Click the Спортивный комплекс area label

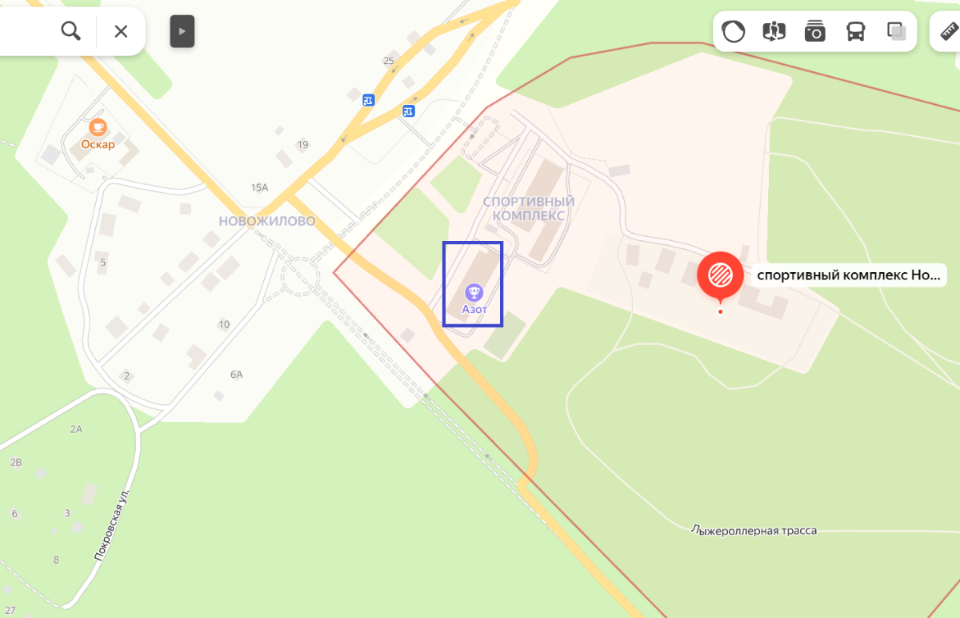(529, 209)
